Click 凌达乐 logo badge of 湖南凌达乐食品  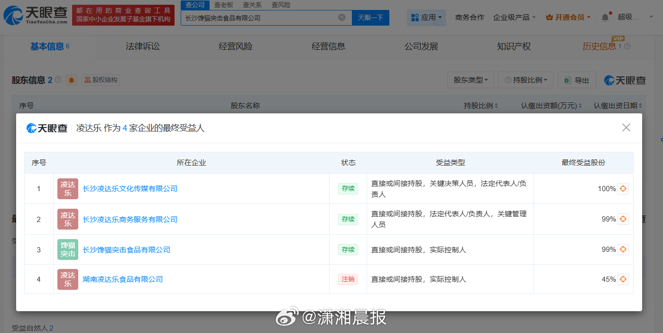click(x=68, y=279)
